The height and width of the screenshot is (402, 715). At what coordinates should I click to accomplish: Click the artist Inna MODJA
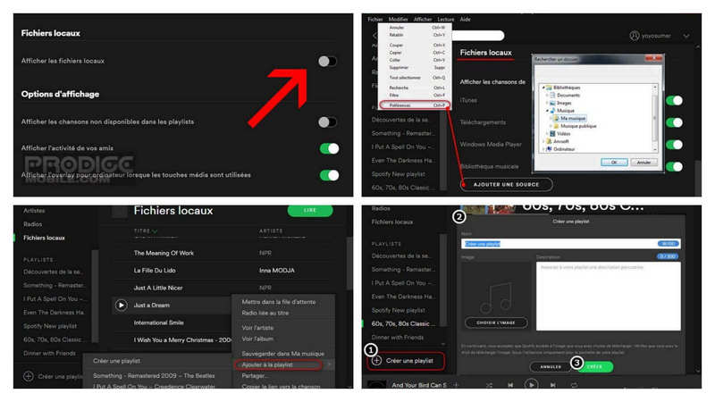[277, 271]
